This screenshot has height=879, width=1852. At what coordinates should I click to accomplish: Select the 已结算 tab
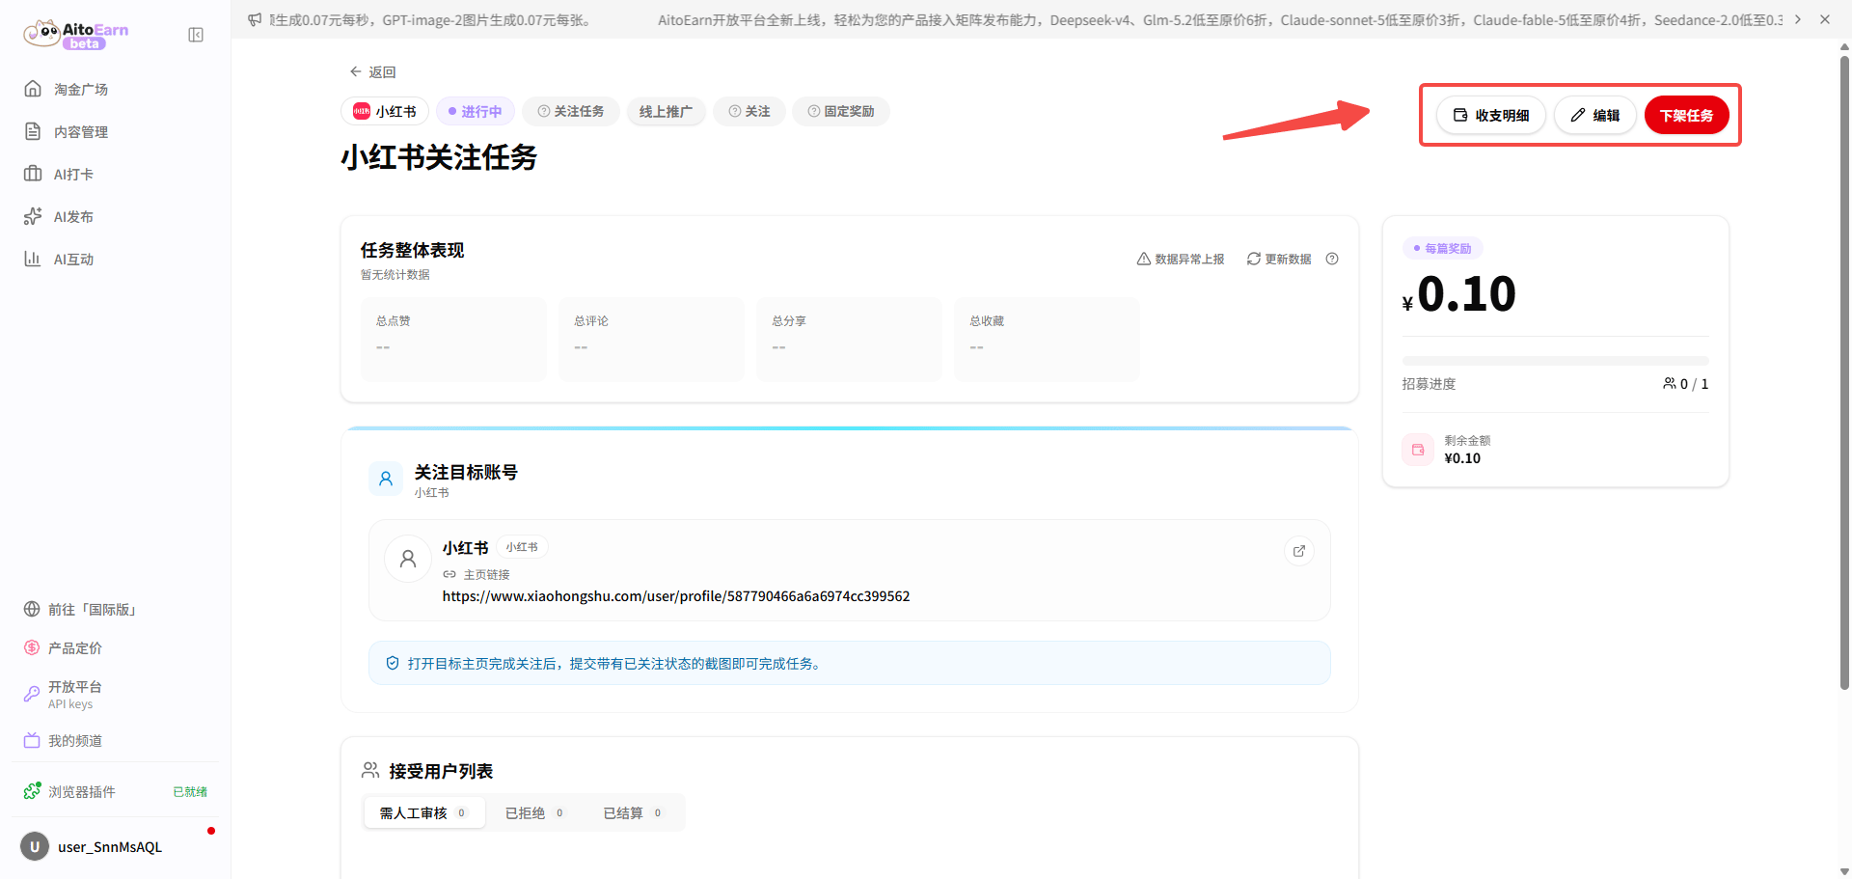633,813
